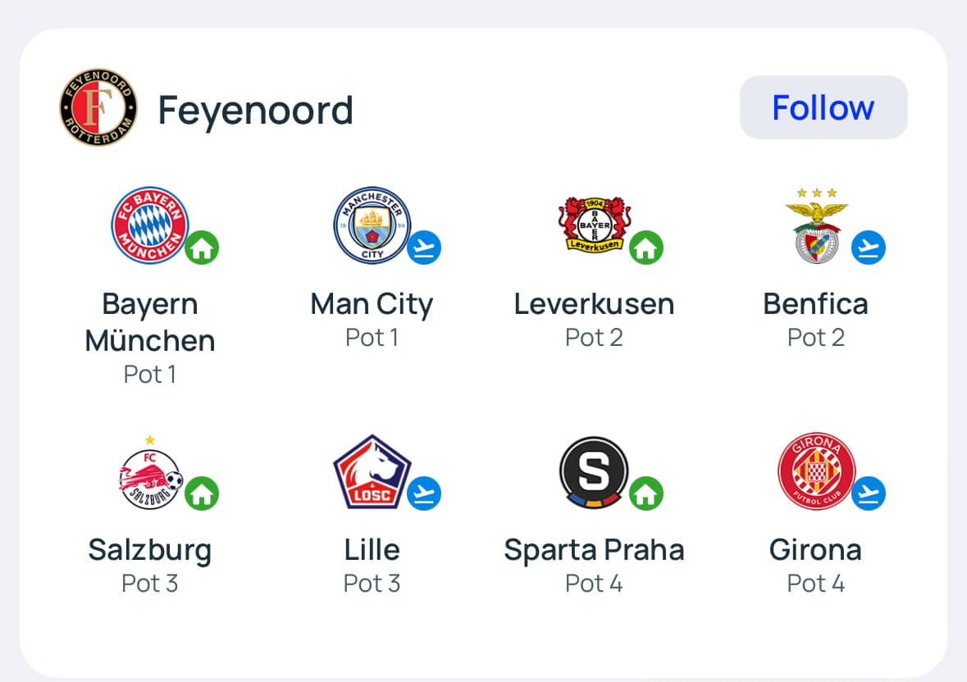Tap the green home badge beside Leverkusen
The image size is (967, 682).
pyautogui.click(x=646, y=248)
